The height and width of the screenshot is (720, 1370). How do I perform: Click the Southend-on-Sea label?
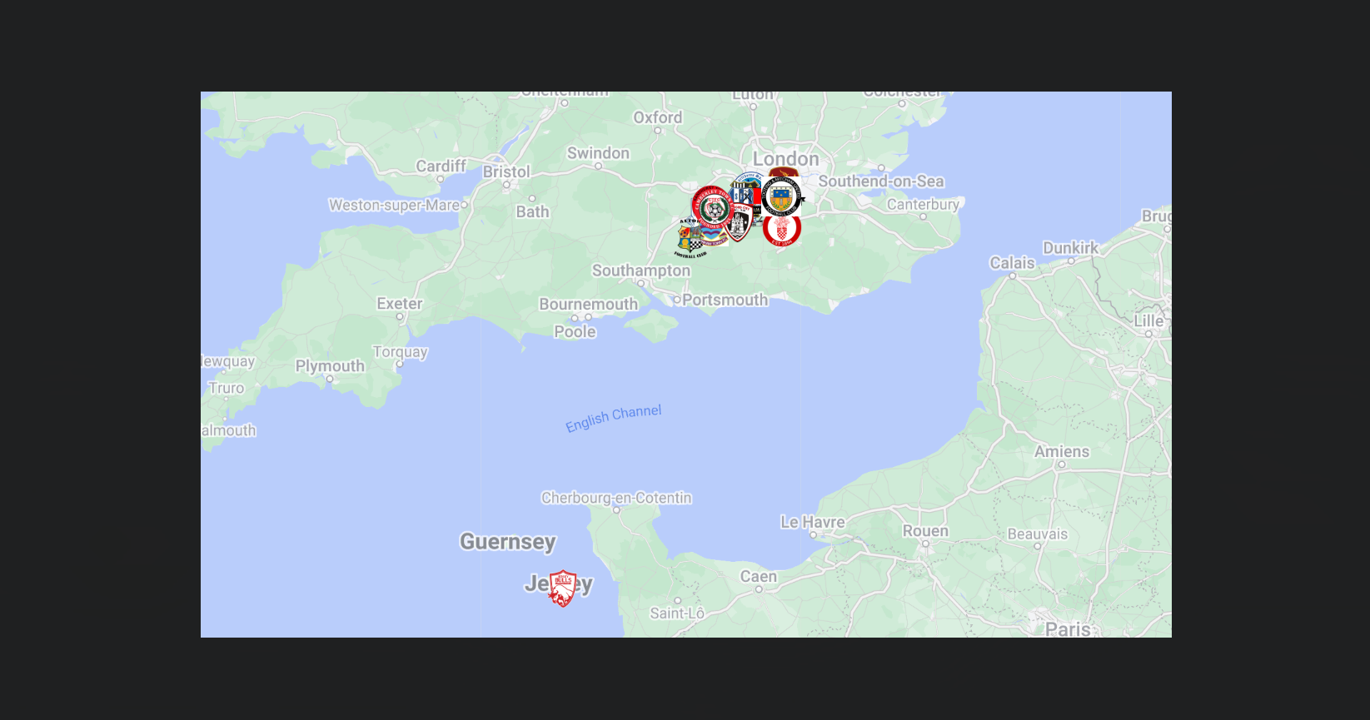coord(881,181)
